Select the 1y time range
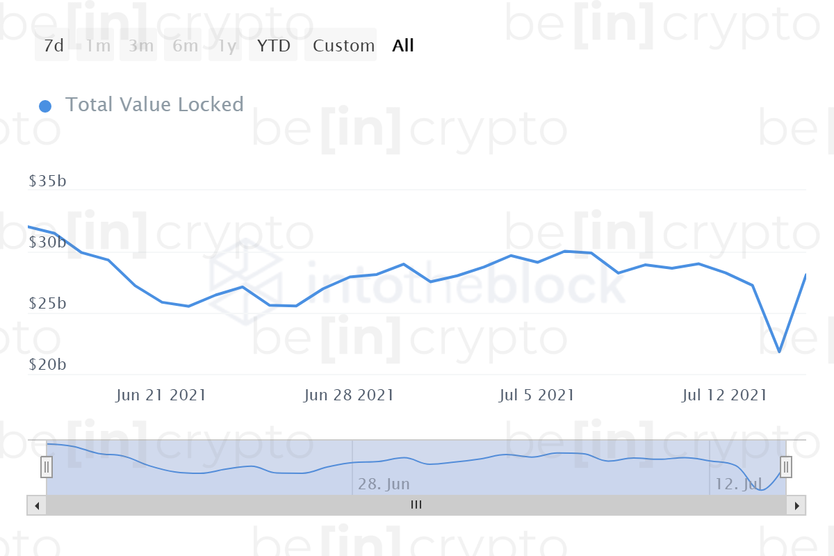The height and width of the screenshot is (556, 834). coord(227,46)
